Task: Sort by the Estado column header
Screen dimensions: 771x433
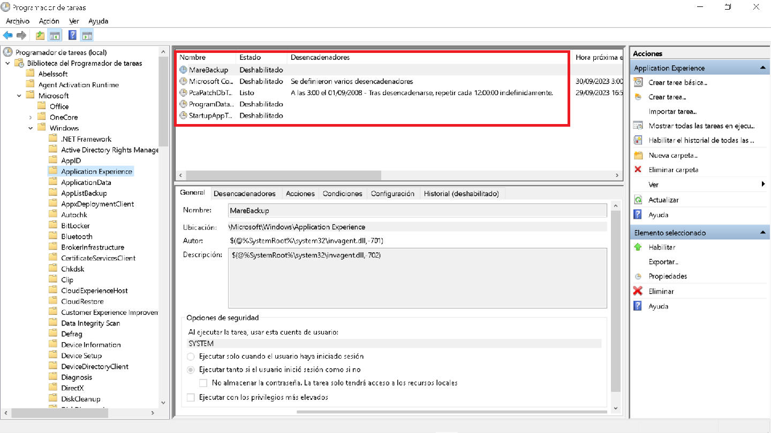Action: pyautogui.click(x=262, y=57)
